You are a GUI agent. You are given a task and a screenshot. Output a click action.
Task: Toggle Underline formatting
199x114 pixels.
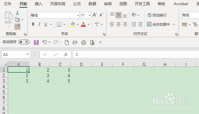pyautogui.click(x=46, y=24)
